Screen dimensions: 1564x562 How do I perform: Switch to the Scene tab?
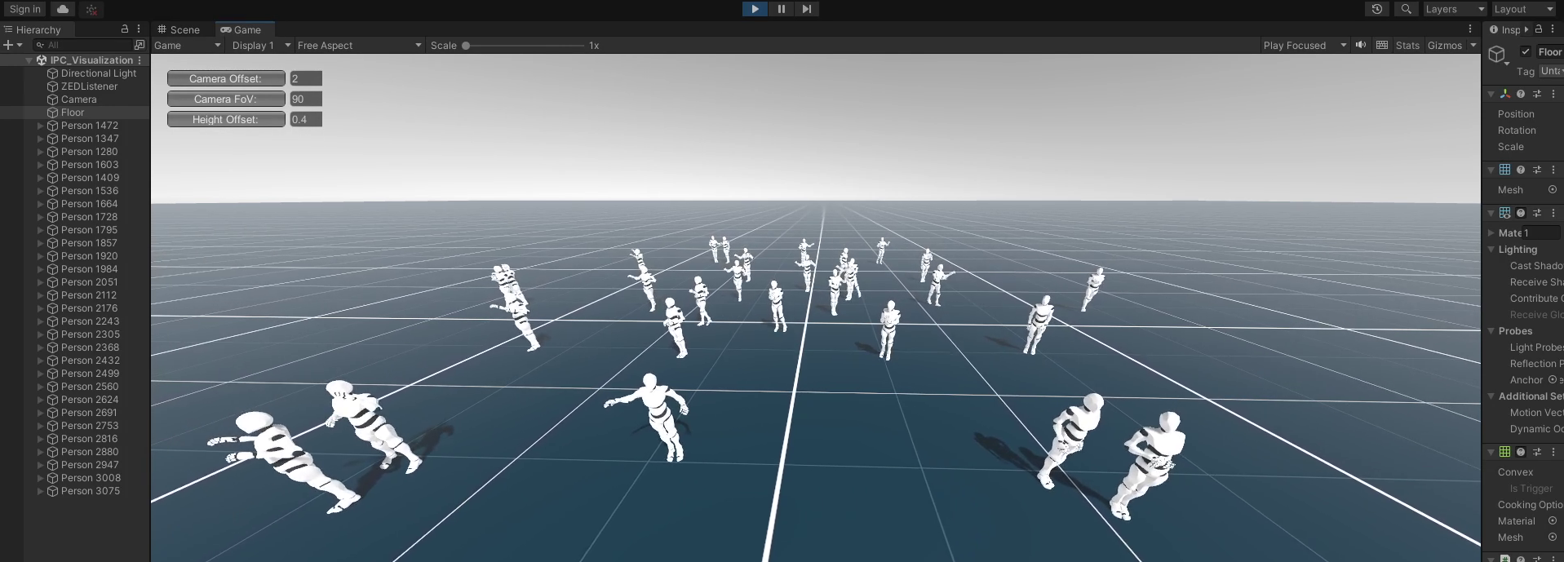(179, 29)
